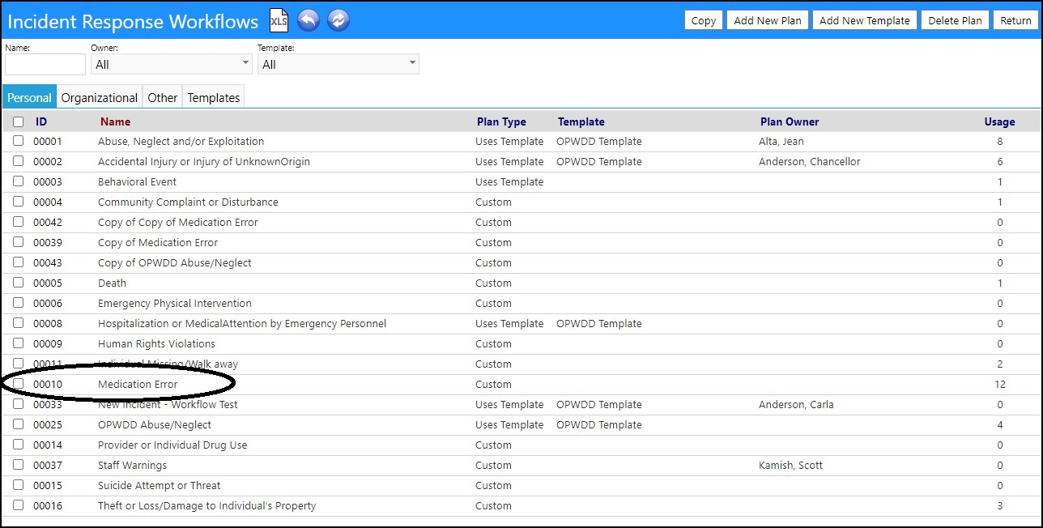Open the Template filter dropdown
Image resolution: width=1043 pixels, height=528 pixels.
(338, 64)
